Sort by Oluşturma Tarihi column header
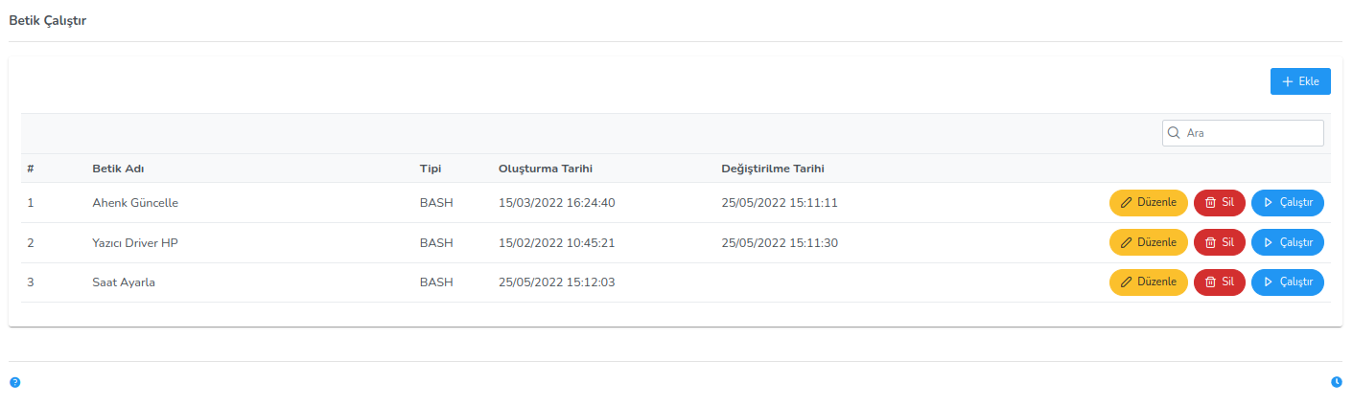Screen dimensions: 1353x406 545,169
